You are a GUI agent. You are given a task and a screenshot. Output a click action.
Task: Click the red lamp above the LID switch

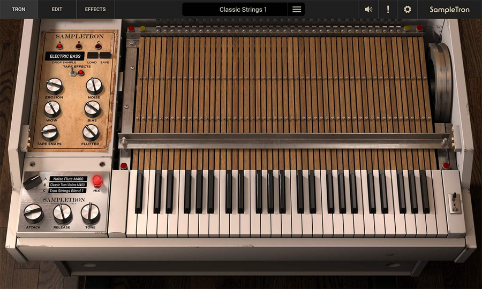(446, 166)
